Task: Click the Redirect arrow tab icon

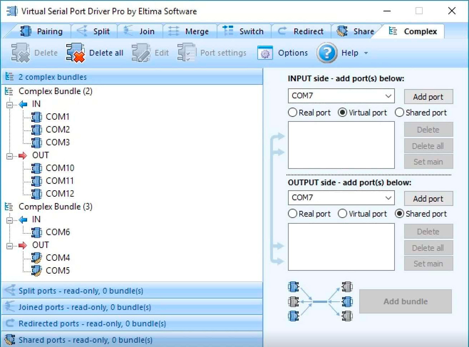Action: point(282,31)
